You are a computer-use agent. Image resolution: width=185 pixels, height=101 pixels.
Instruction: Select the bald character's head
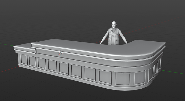coord(114,24)
